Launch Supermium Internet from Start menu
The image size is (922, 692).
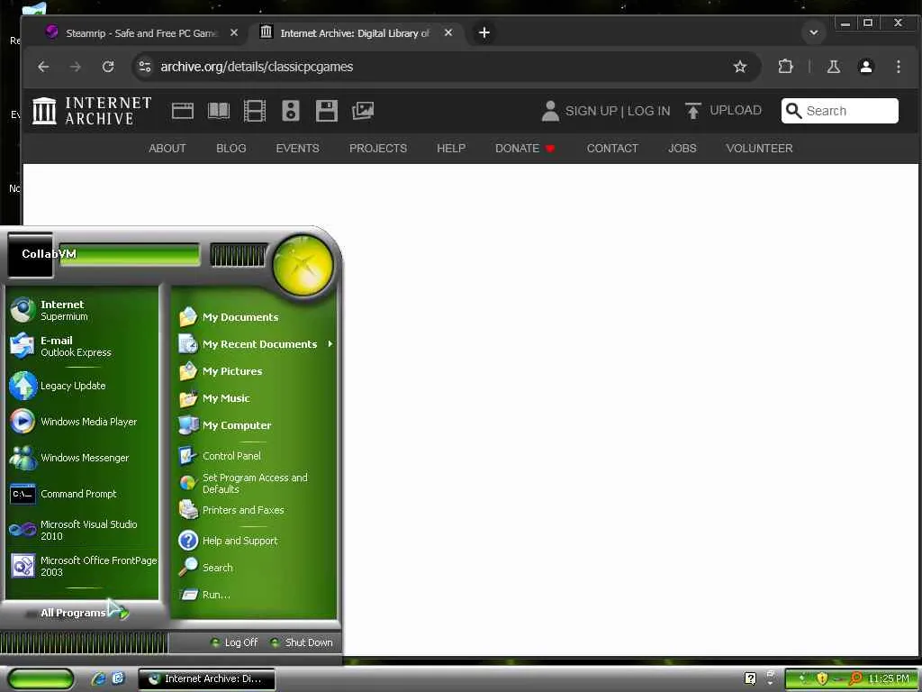click(x=82, y=310)
